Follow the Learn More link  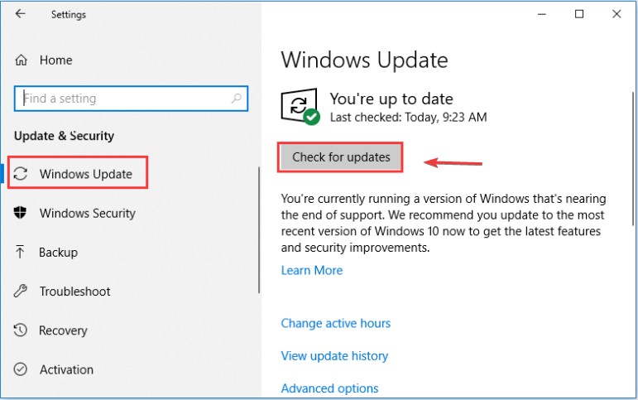(311, 270)
